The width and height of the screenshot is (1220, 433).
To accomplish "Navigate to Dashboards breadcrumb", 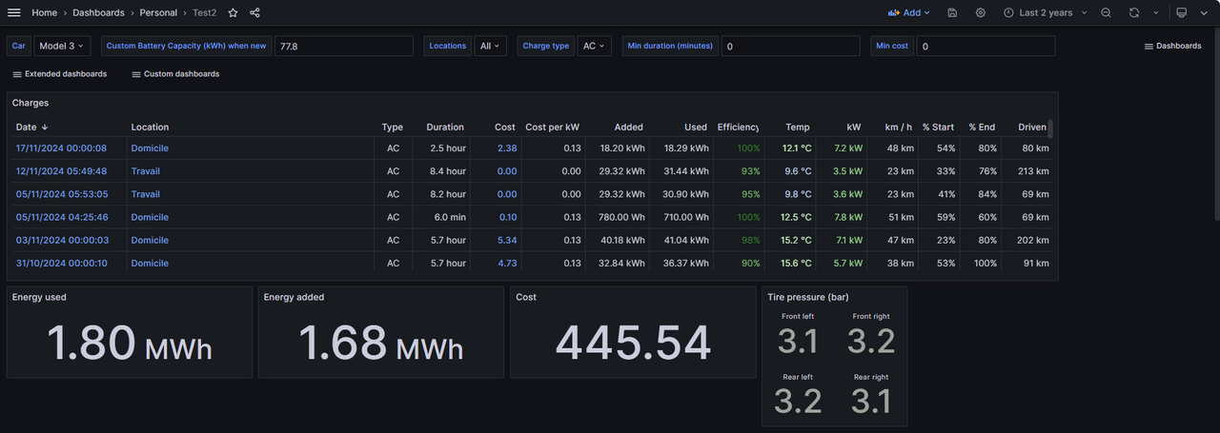I will click(98, 12).
